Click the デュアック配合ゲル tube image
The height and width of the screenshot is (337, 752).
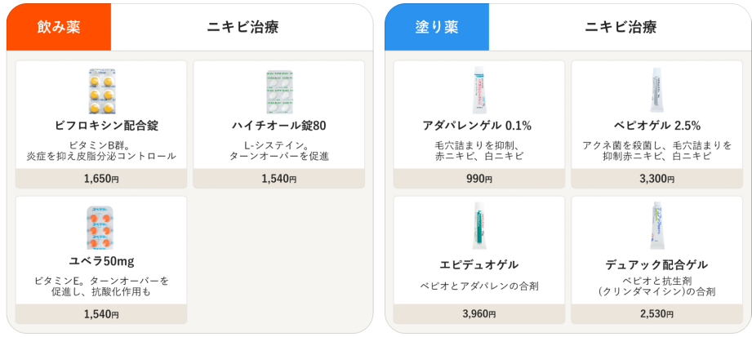(656, 226)
